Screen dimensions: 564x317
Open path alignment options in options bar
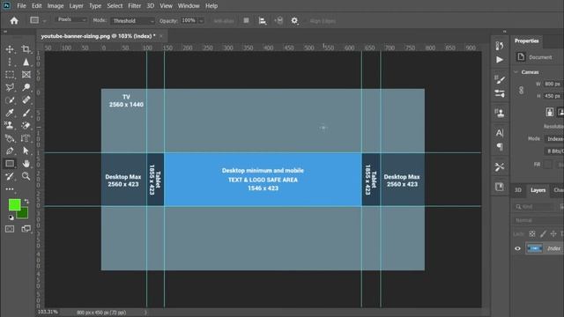point(263,21)
